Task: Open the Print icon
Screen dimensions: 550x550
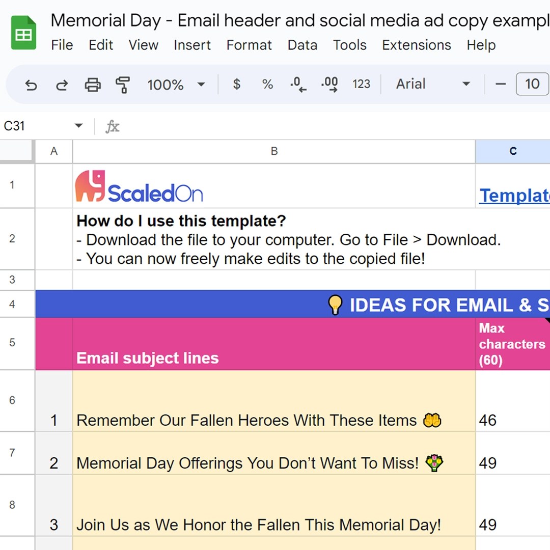Action: 92,85
